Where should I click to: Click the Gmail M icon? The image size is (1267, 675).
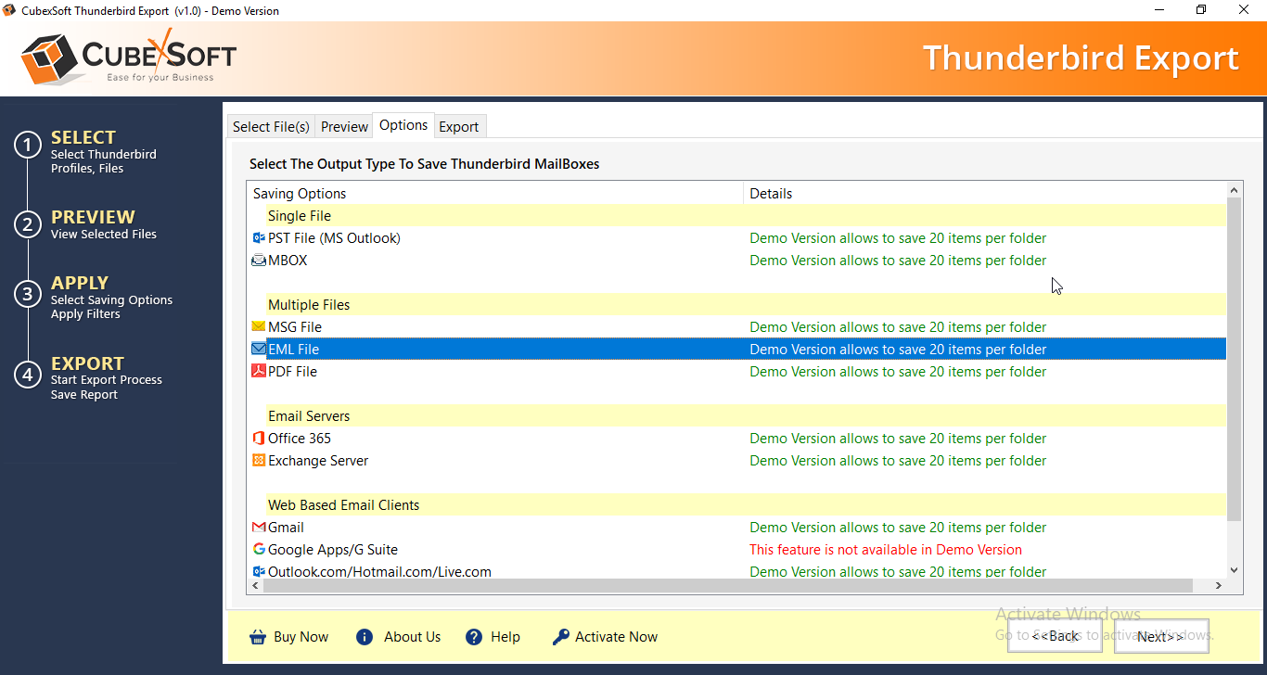pyautogui.click(x=259, y=528)
